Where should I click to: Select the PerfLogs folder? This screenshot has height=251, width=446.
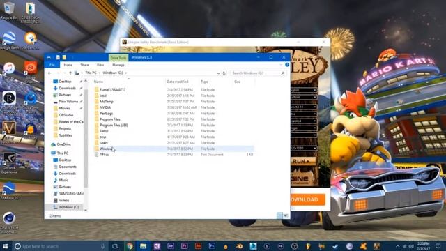[106, 113]
